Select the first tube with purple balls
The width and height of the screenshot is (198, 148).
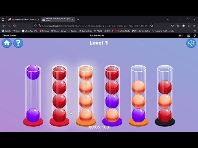coord(33,96)
